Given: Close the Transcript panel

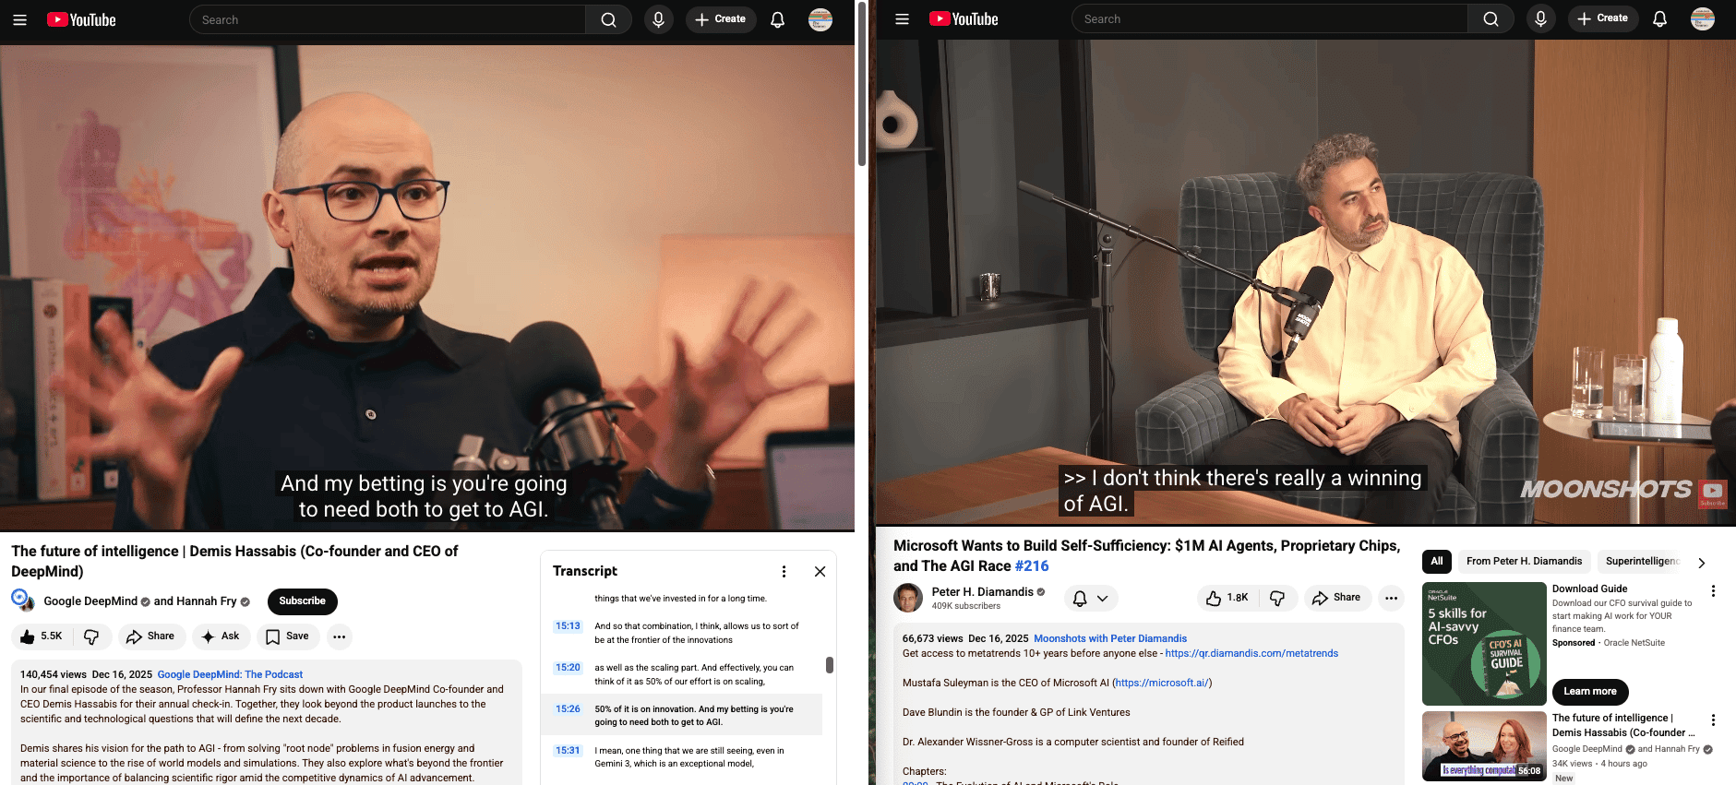Looking at the screenshot, I should (820, 572).
